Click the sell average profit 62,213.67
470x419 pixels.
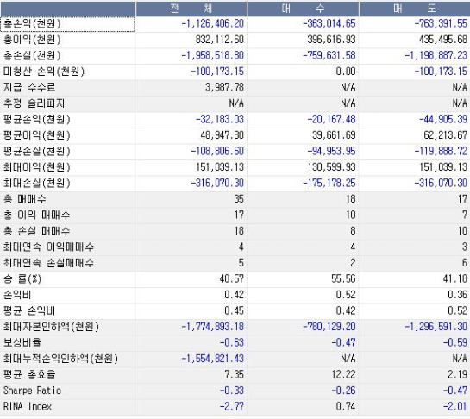pos(445,135)
